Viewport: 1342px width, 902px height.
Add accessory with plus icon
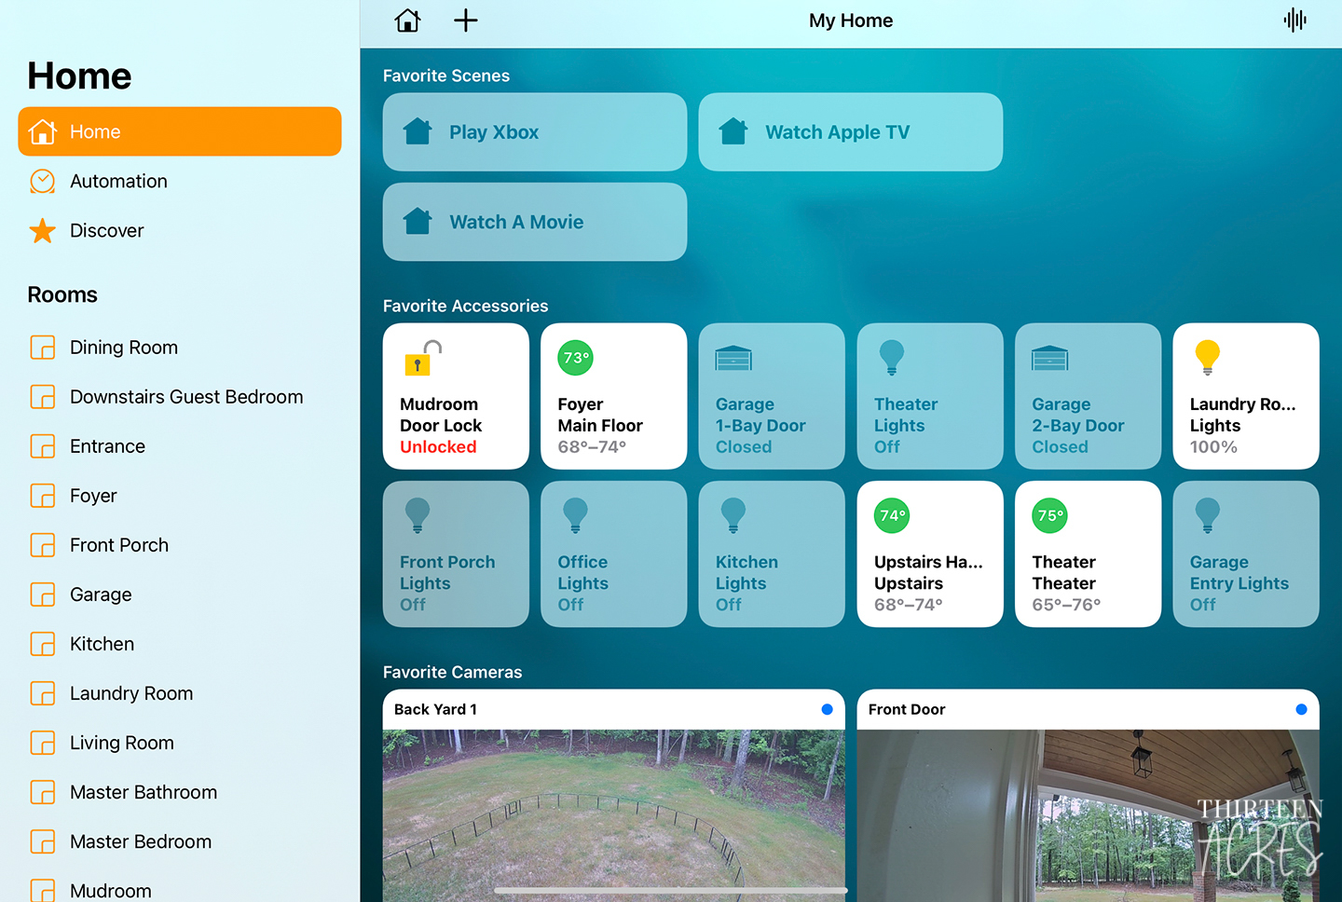coord(466,20)
